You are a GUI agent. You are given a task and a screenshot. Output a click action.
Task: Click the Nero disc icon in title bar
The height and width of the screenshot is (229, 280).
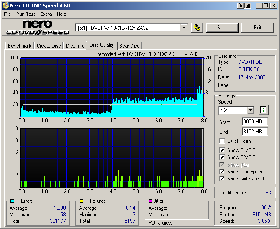click(x=5, y=6)
